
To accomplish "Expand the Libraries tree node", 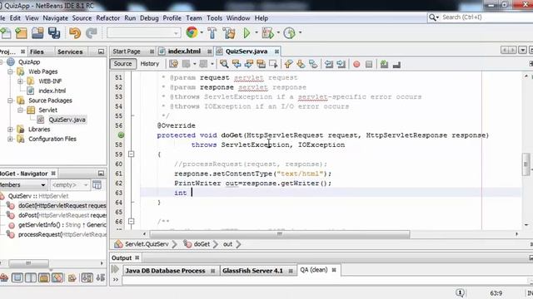I will point(10,130).
